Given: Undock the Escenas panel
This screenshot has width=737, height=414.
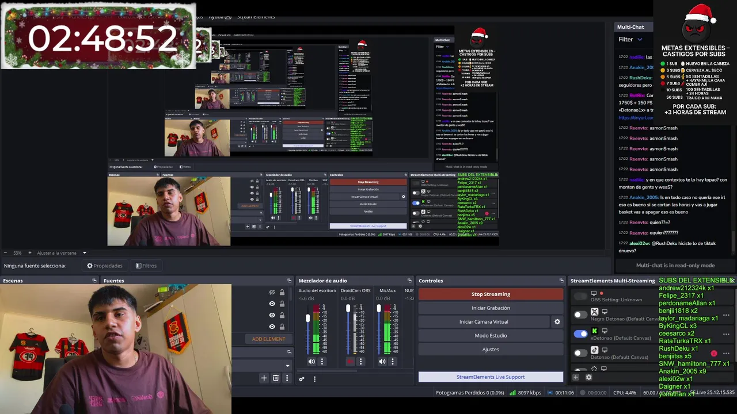Looking at the screenshot, I should point(94,281).
